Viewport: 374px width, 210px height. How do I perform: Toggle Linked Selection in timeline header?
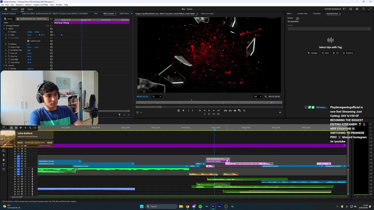pos(20,127)
